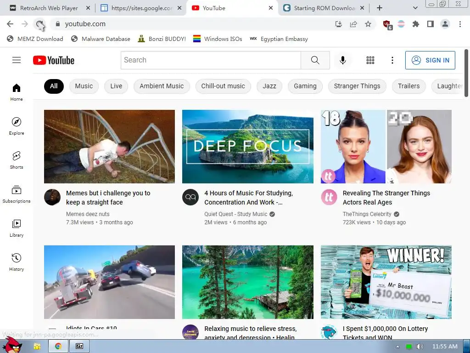Open the YouTube hamburger guide menu
The height and width of the screenshot is (353, 470).
(x=17, y=60)
